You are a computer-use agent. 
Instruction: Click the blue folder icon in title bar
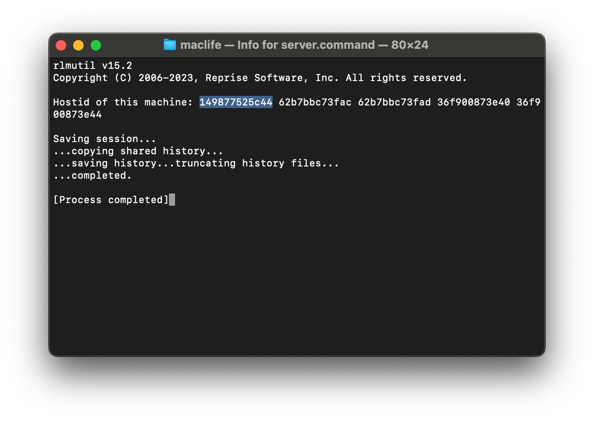pyautogui.click(x=169, y=45)
